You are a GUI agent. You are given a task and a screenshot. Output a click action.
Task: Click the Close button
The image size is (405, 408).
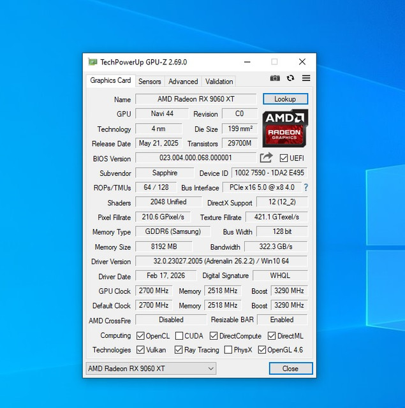click(291, 368)
